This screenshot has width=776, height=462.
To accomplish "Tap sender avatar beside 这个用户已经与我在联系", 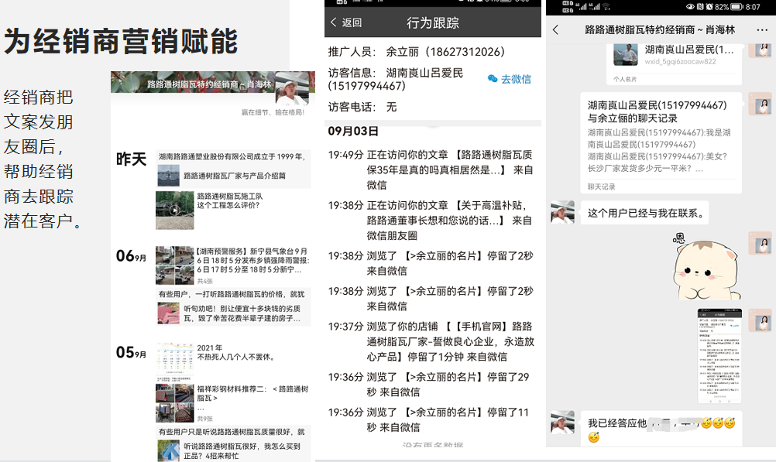I will 563,212.
